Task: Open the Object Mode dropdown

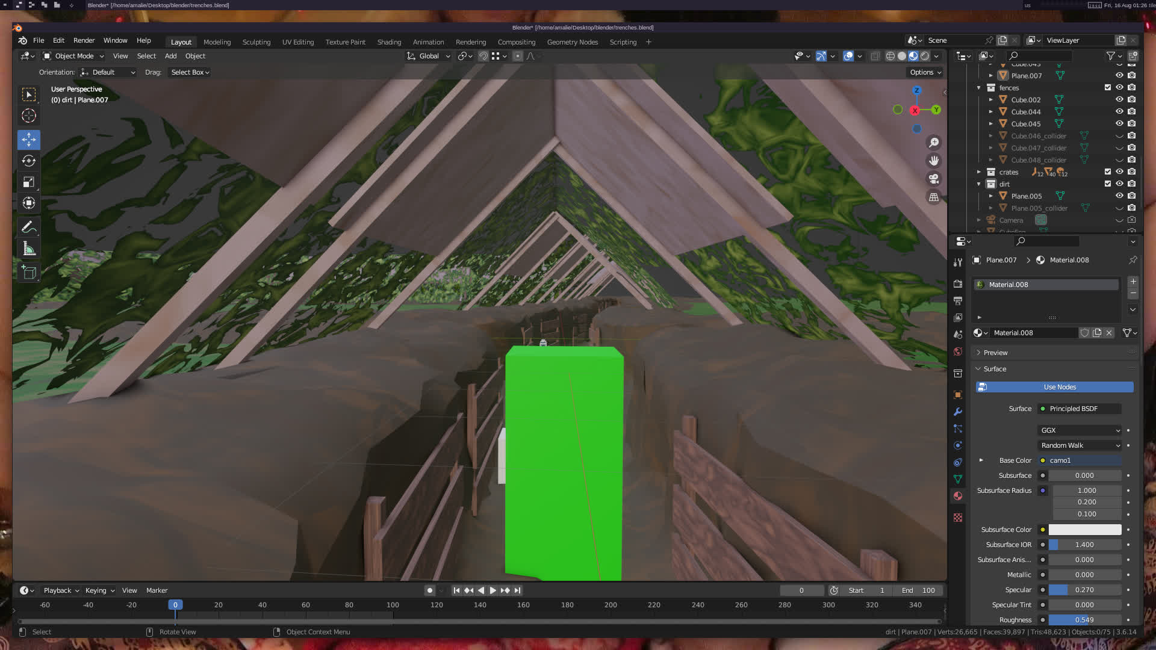Action: coord(73,56)
